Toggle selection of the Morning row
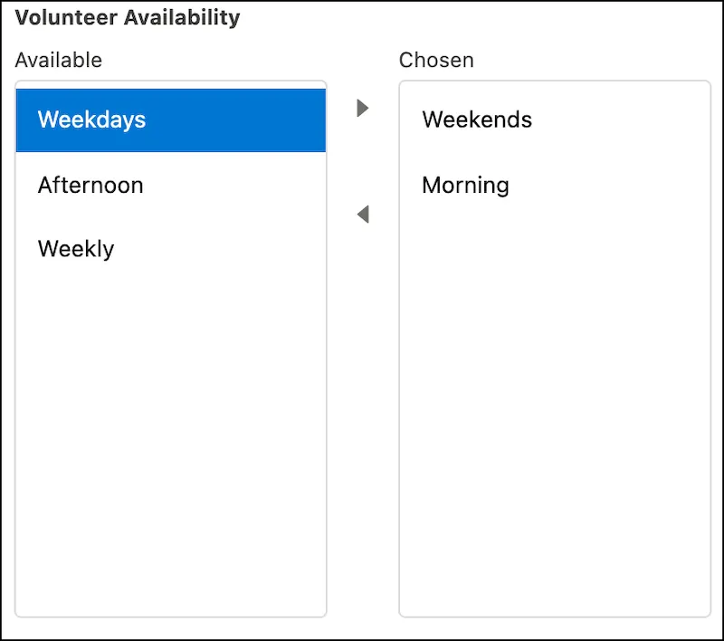The width and height of the screenshot is (724, 641). pyautogui.click(x=555, y=185)
